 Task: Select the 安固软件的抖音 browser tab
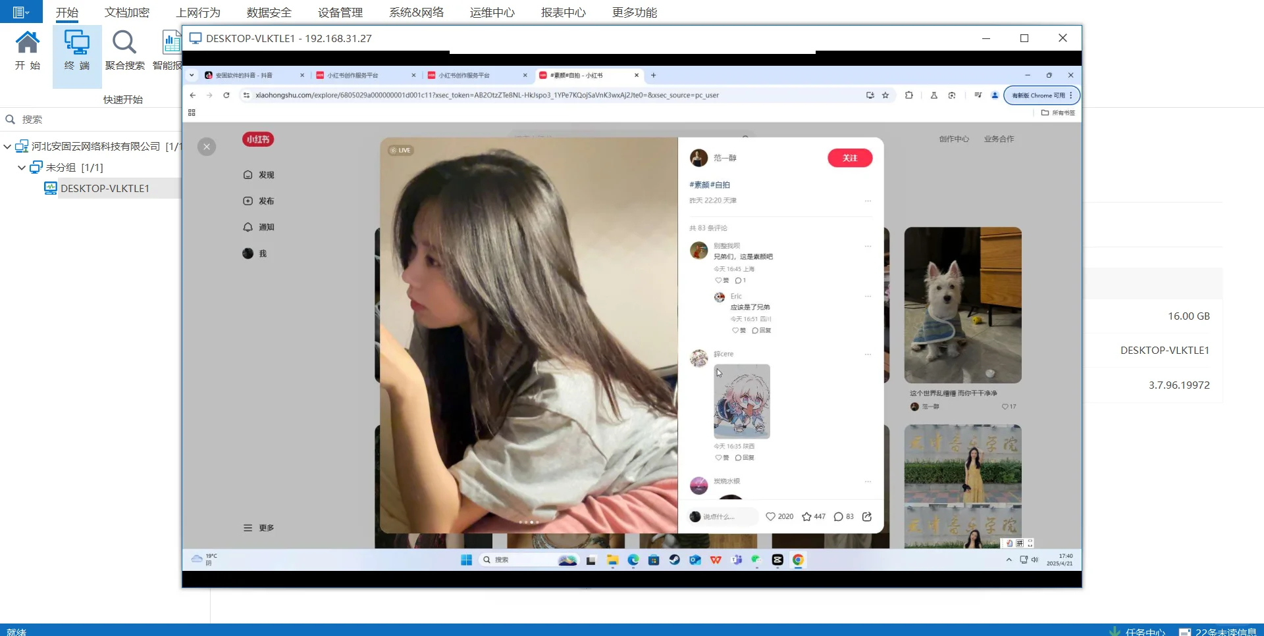244,75
